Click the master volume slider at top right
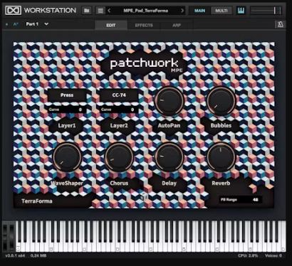The width and height of the screenshot is (292, 266). tap(266, 11)
